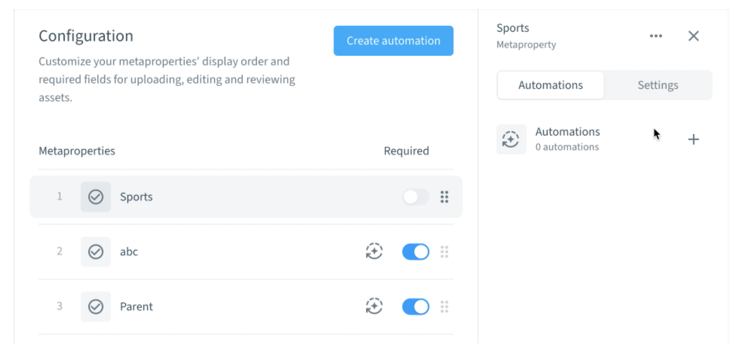Add an automation with the plus icon
Viewport: 744px width, 351px height.
click(693, 139)
